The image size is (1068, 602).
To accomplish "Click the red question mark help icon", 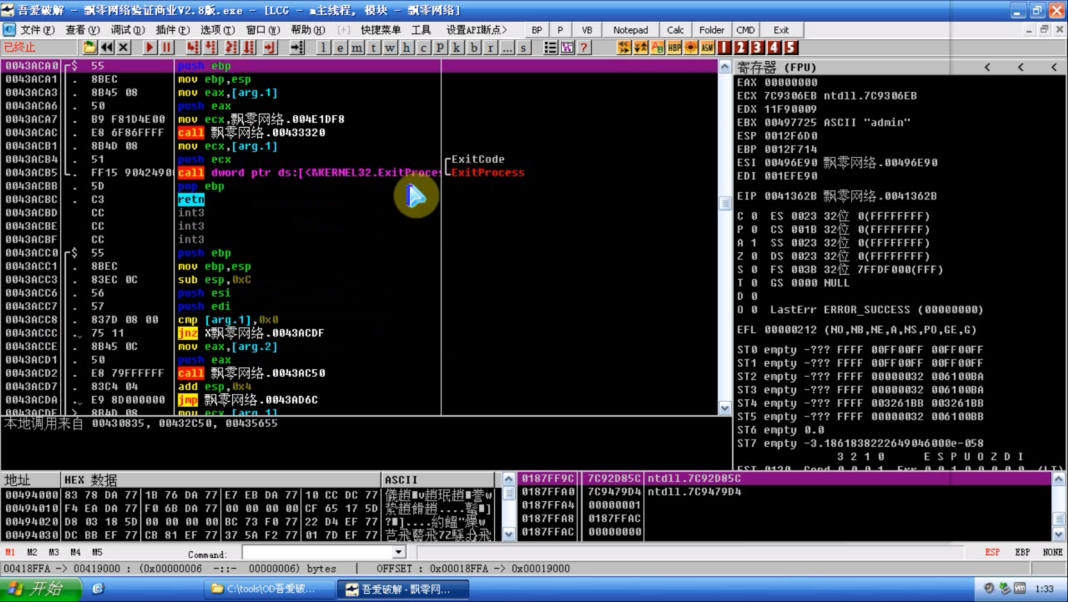I will (584, 47).
